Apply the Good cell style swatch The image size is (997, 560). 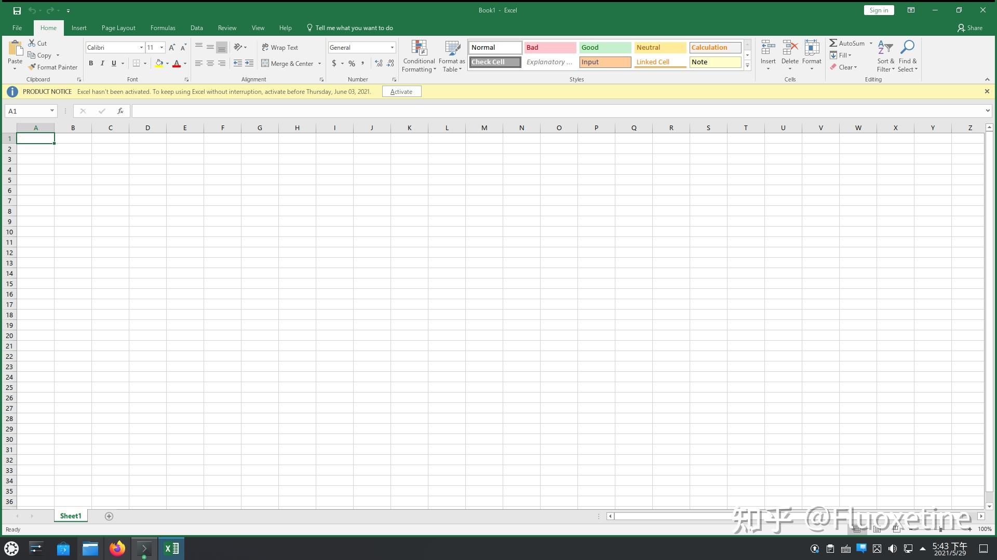click(x=605, y=47)
